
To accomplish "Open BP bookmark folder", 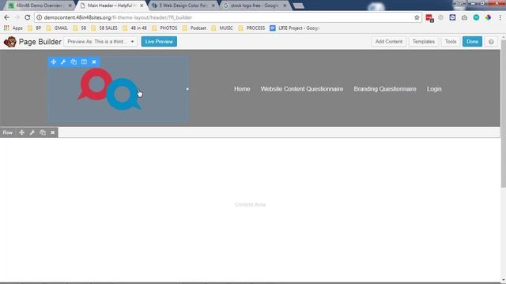I will [35, 28].
